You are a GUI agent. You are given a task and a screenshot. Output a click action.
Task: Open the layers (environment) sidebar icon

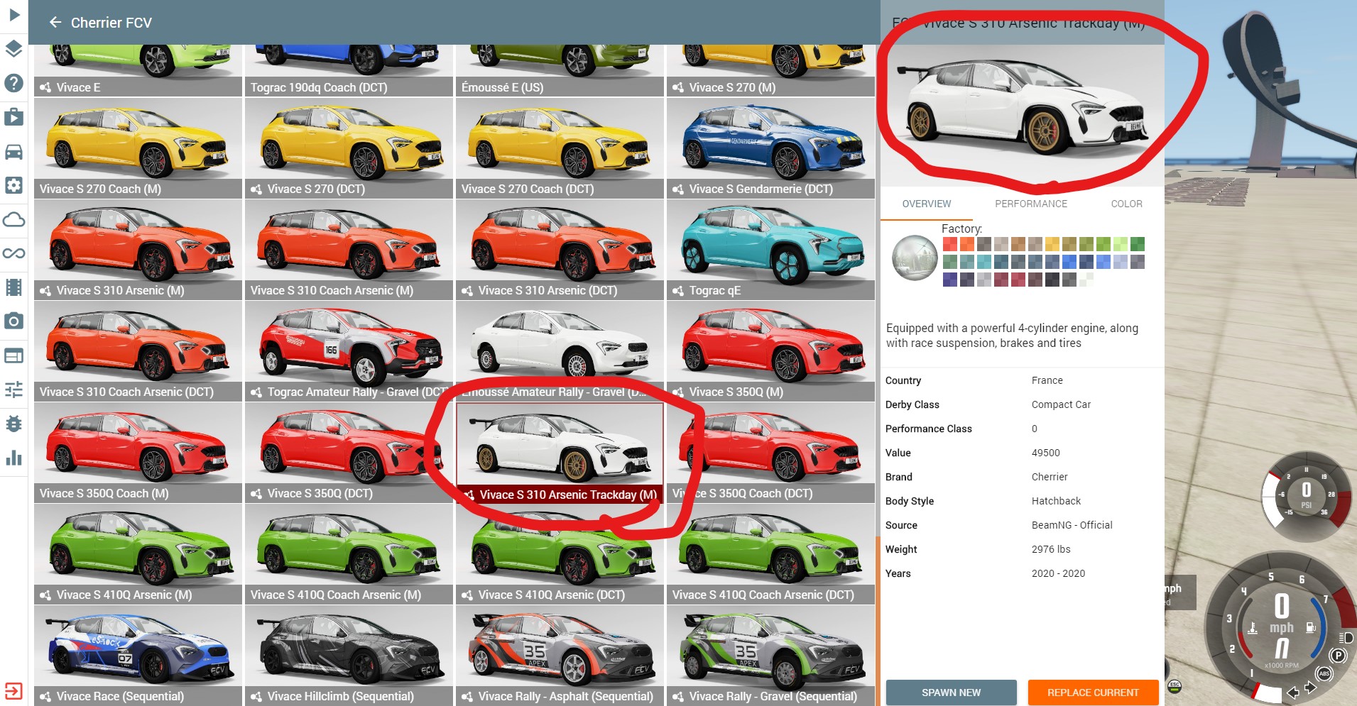13,49
